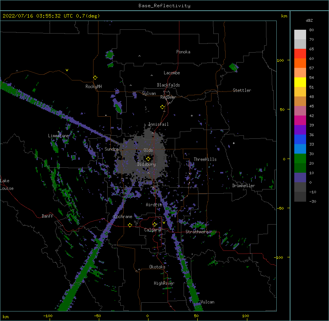The width and height of the screenshot is (329, 321).
Task: Click the Airdrie city label
Action: 154,205
